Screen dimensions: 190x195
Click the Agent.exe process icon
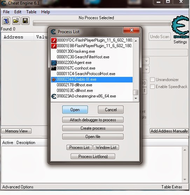pyautogui.click(x=54, y=63)
